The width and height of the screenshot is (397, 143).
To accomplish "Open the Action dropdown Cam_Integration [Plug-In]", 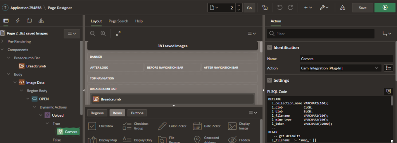I will 340,68.
